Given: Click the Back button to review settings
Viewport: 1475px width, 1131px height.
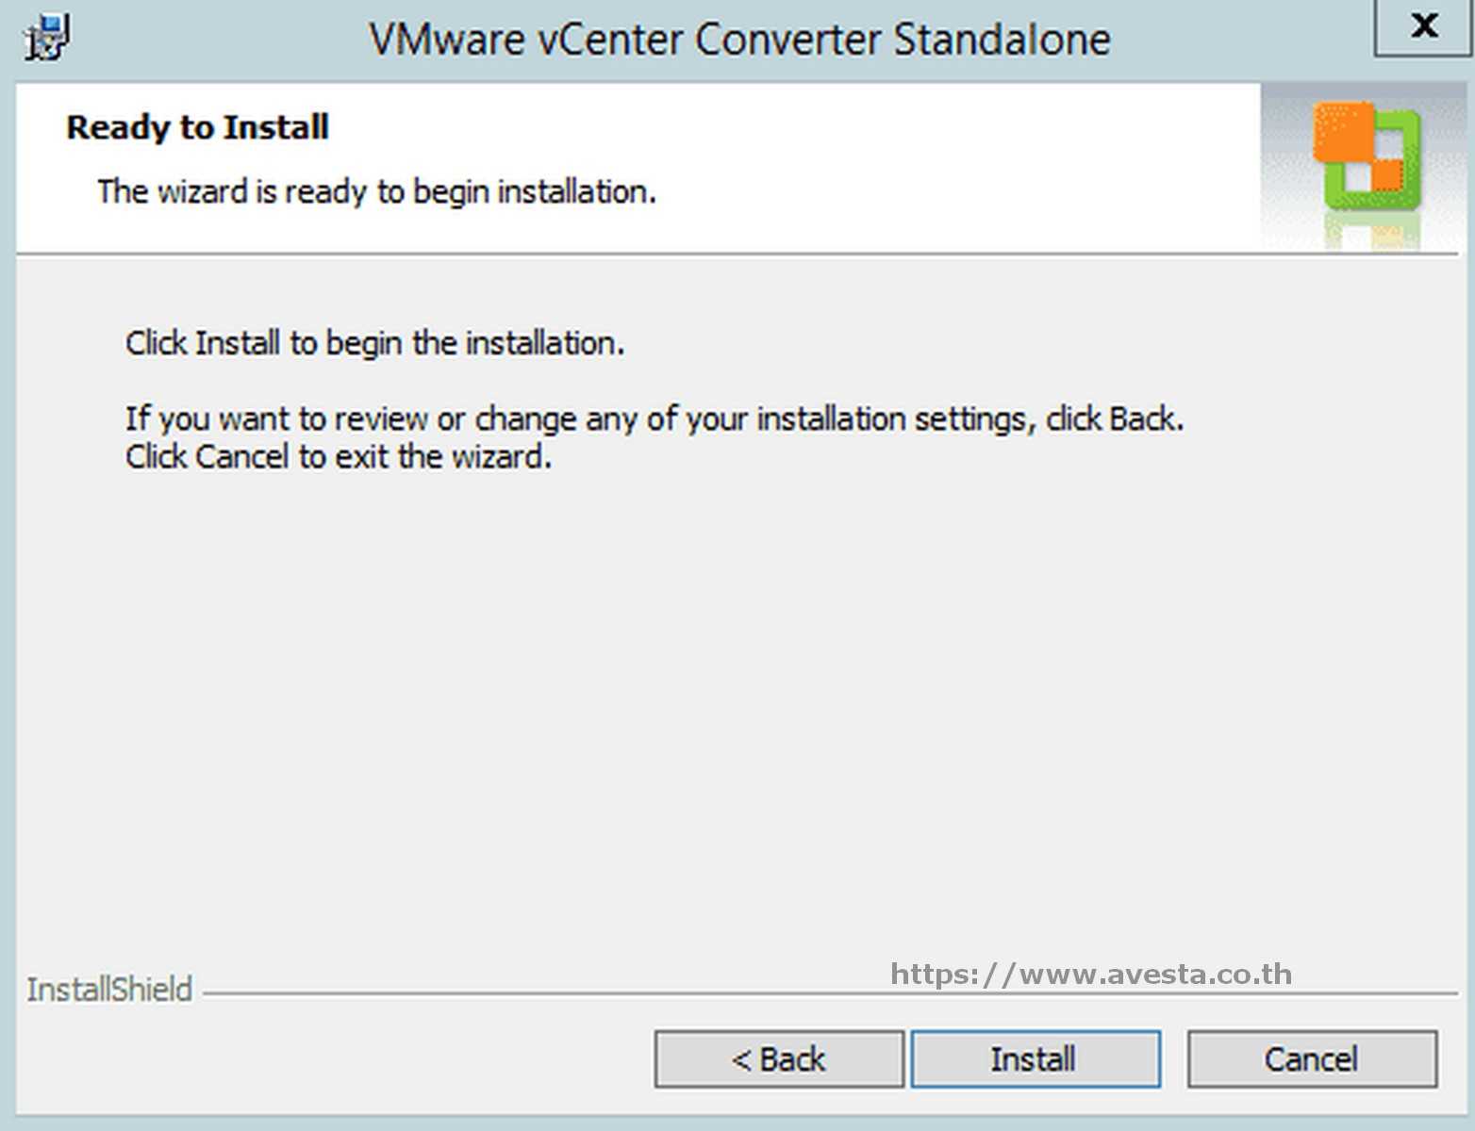Looking at the screenshot, I should pos(778,1057).
